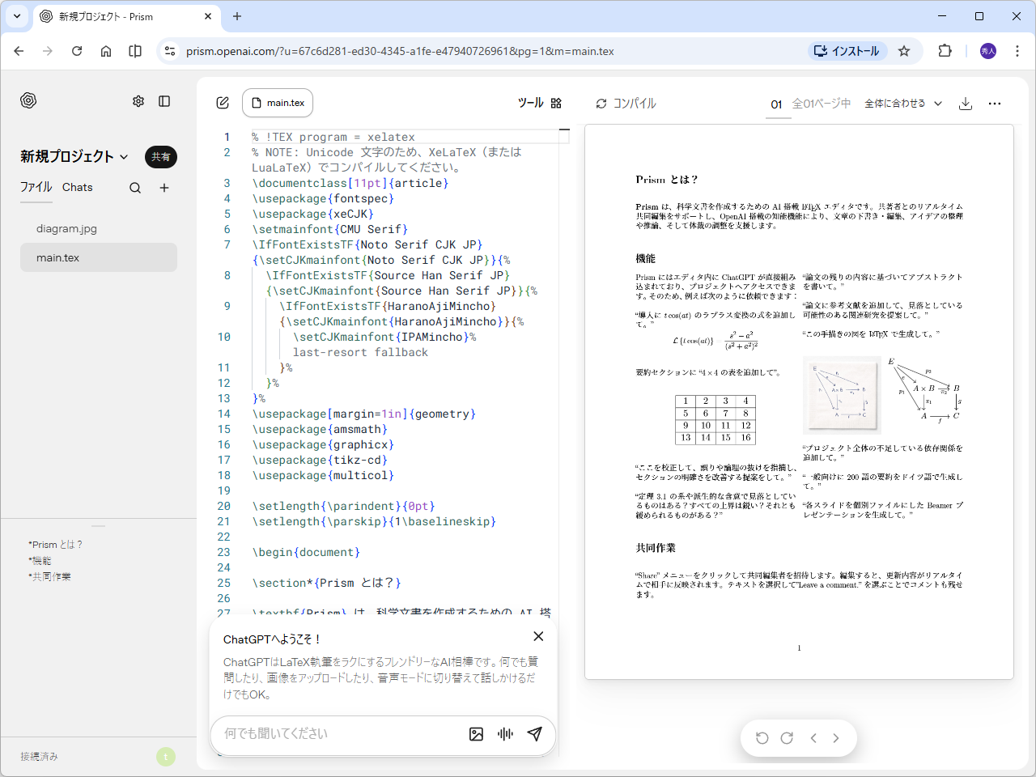
Task: Open project settings with the gear icon
Action: coord(138,100)
